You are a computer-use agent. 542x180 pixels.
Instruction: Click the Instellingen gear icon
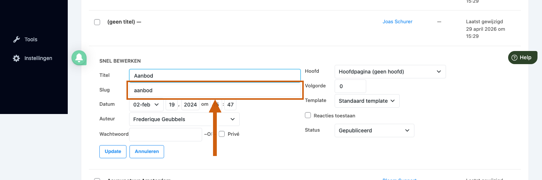[x=16, y=58]
